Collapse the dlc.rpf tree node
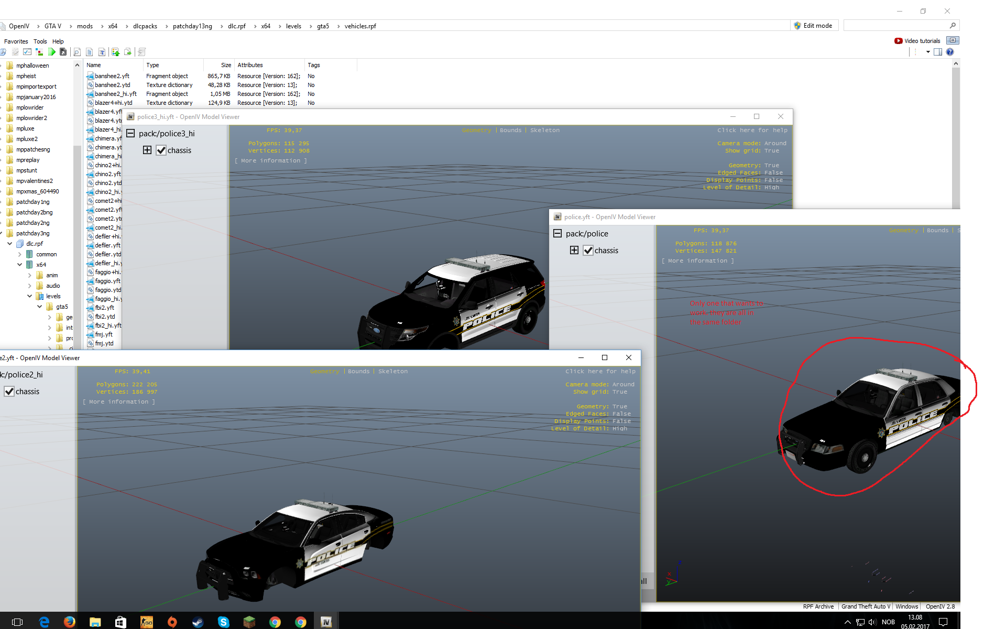 pos(10,244)
